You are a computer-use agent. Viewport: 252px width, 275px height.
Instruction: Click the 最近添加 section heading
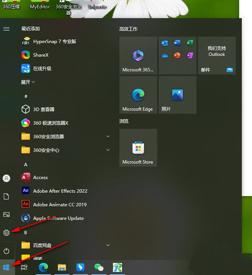(31, 29)
